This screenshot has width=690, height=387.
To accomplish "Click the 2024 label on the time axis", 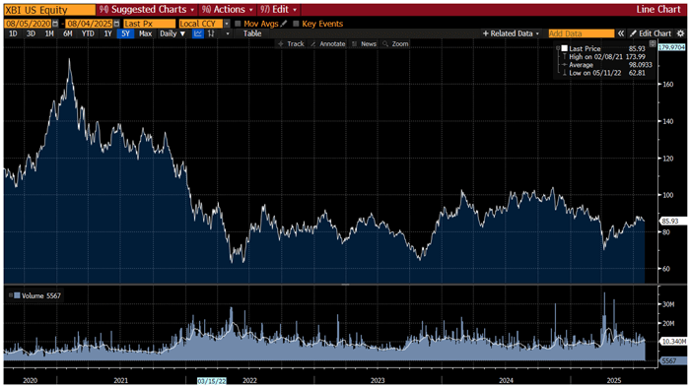I will click(x=506, y=380).
